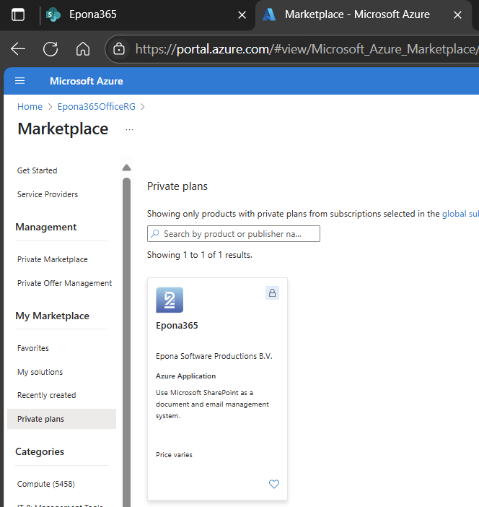Select Service Providers in sidebar

tap(48, 194)
